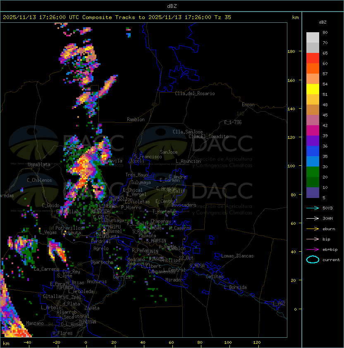Image resolution: width=344 pixels, height=348 pixels.
Task: Click the 140 tick on vertical km axis
Action: point(291,109)
